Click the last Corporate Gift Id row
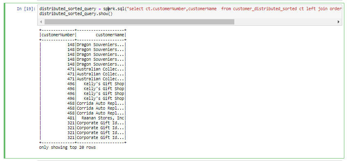Viewport: 348px width, 161px height. pyautogui.click(x=82, y=137)
